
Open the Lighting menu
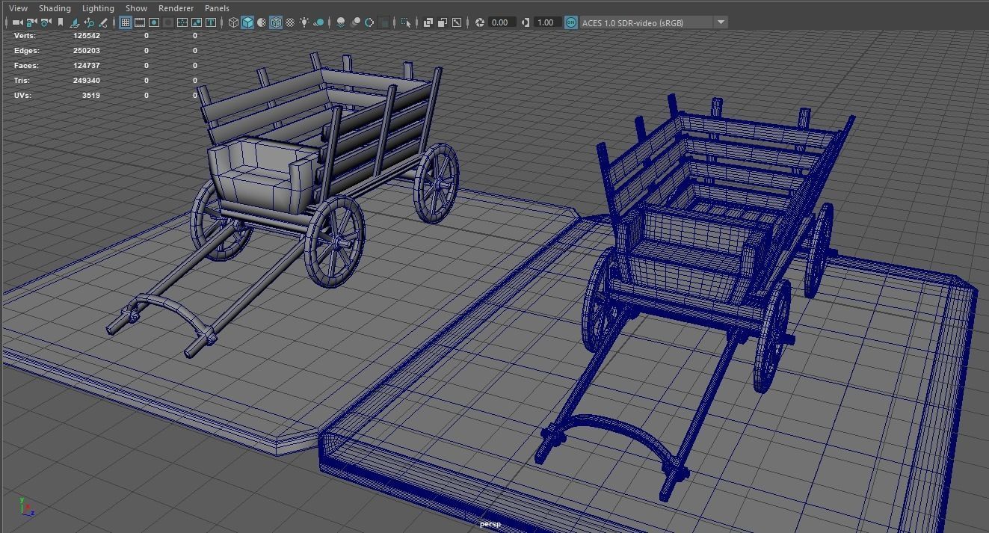click(98, 8)
